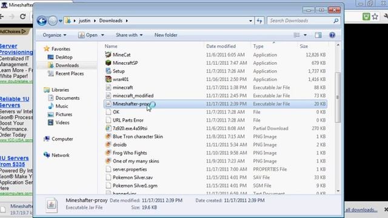Click the scrollbar up arrow
The height and width of the screenshot is (218, 388).
click(338, 45)
